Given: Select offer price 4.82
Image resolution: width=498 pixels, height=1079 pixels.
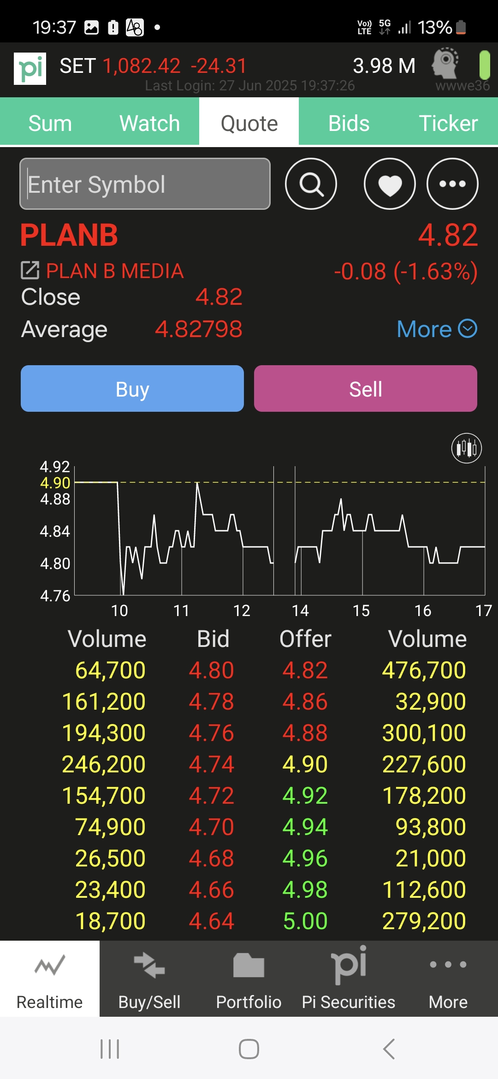Looking at the screenshot, I should coord(305,670).
